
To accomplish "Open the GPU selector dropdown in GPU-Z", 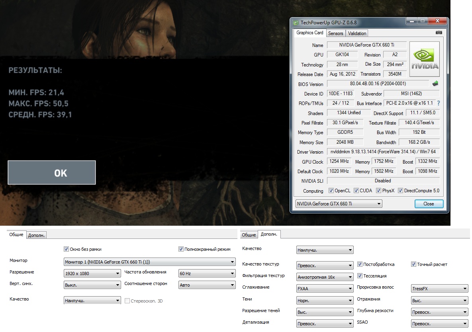I will coord(339,204).
